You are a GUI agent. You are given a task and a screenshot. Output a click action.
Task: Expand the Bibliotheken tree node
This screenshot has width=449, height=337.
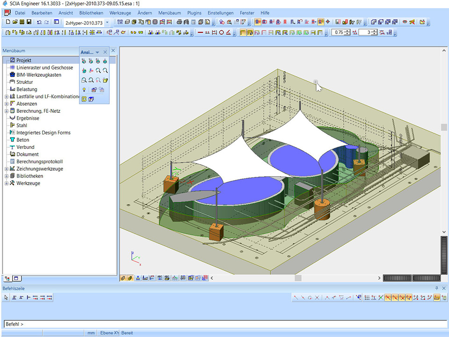point(7,176)
